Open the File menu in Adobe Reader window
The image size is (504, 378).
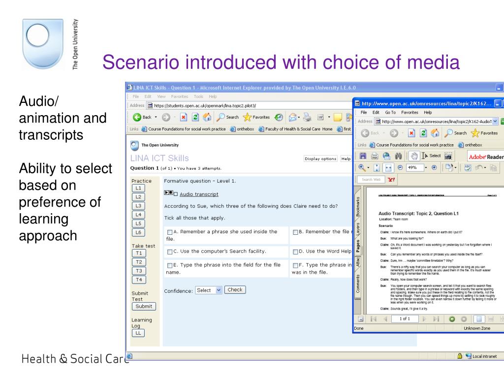tap(364, 113)
